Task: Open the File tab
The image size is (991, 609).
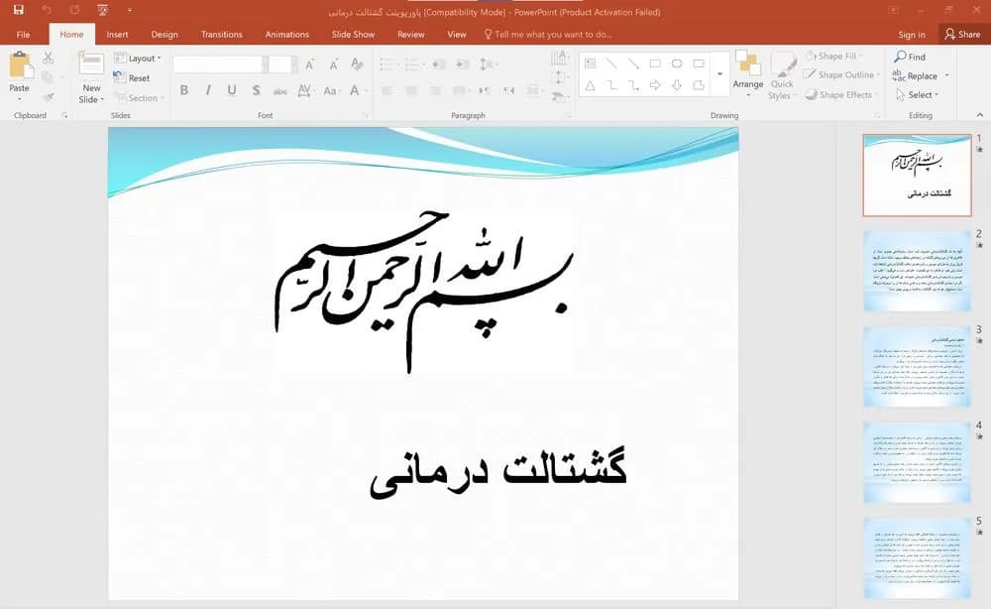Action: coord(24,34)
